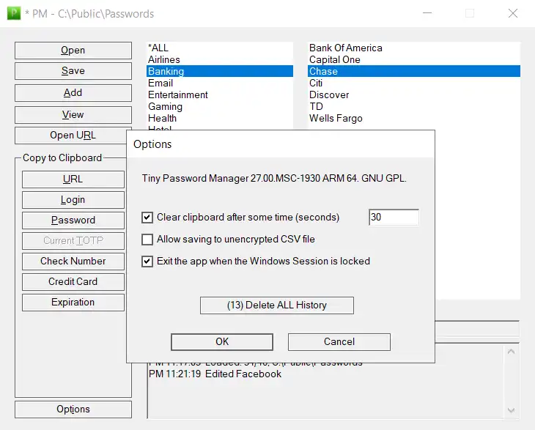Select the Chase entry
535x430 pixels.
tap(414, 71)
